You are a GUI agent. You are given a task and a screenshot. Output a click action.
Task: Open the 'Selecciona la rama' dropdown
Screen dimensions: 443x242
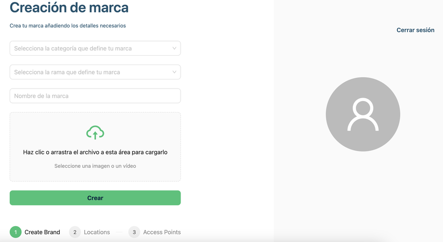click(95, 72)
